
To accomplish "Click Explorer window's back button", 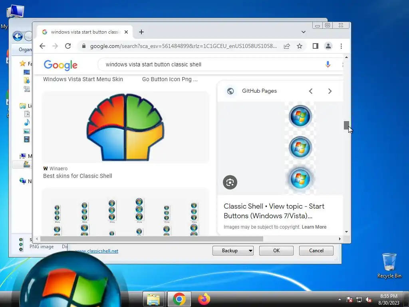I will [18, 36].
